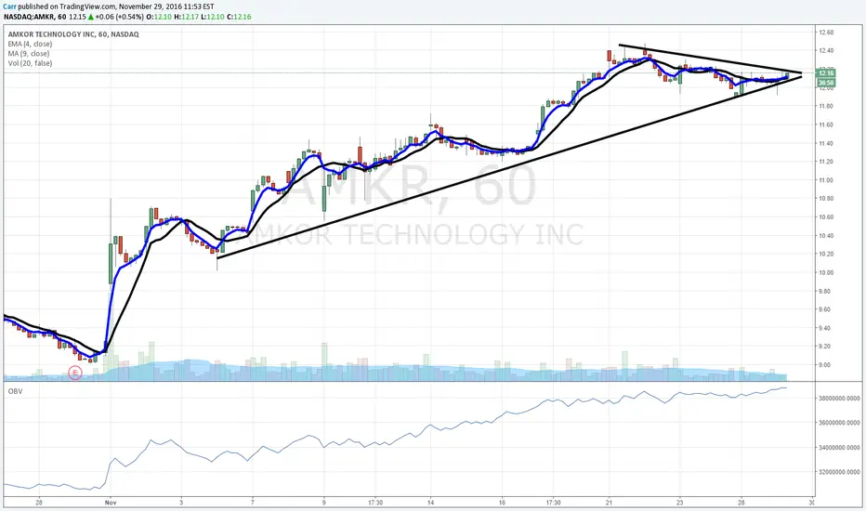The image size is (866, 511).
Task: Select the 'EMA (4, close)' indicator legend
Action: 30,45
